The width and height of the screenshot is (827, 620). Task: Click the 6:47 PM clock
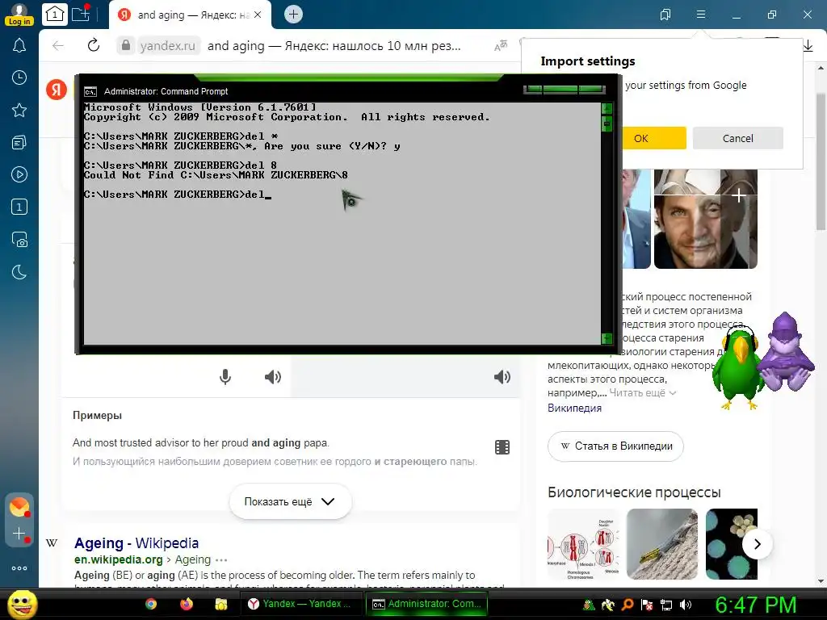tap(755, 605)
